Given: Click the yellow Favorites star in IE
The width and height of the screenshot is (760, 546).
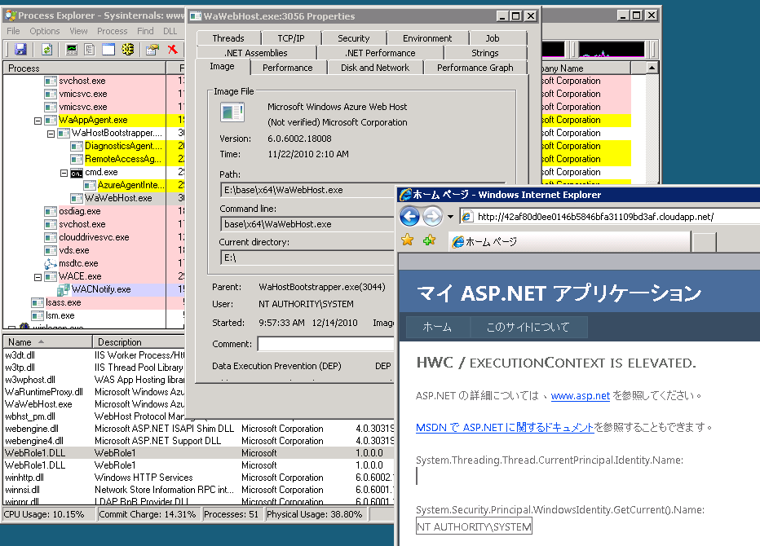Looking at the screenshot, I should coord(407,241).
